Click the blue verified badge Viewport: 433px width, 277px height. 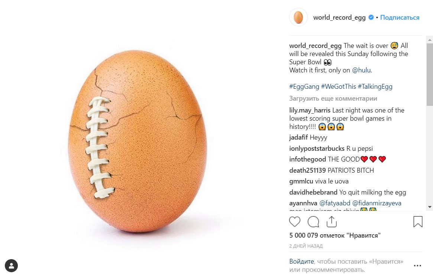[371, 17]
